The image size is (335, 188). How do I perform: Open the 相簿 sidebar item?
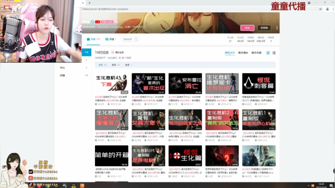[62, 75]
